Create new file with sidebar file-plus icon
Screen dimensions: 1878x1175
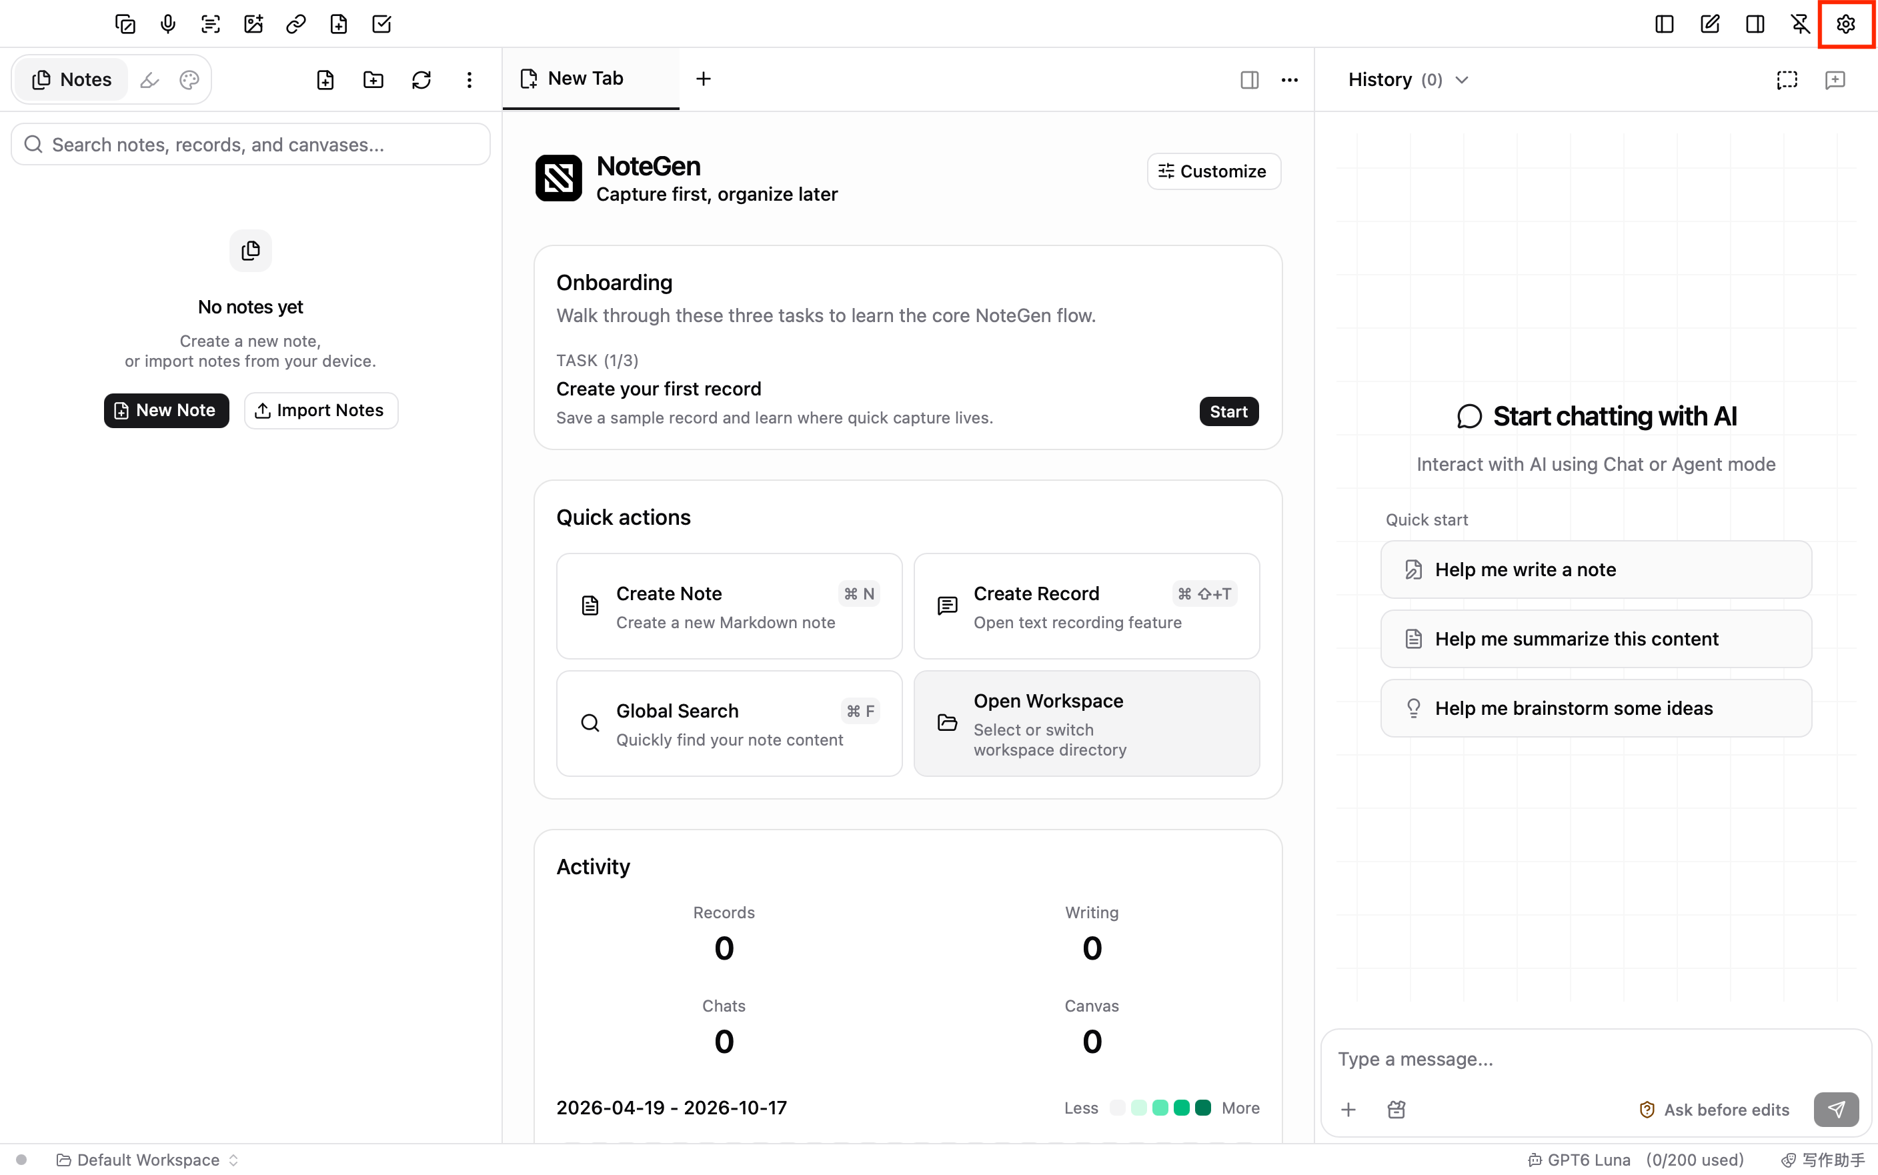[325, 79]
